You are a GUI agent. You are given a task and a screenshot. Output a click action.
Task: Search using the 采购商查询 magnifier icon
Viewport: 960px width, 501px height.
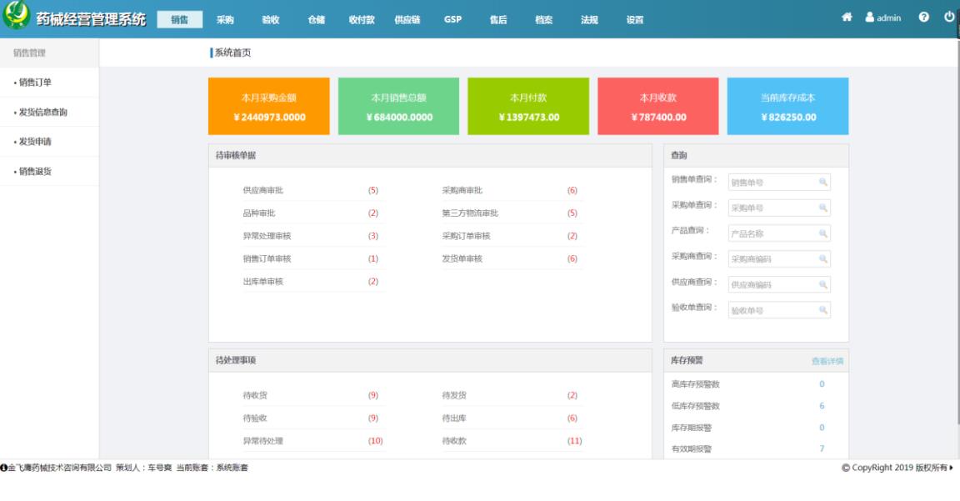point(822,259)
